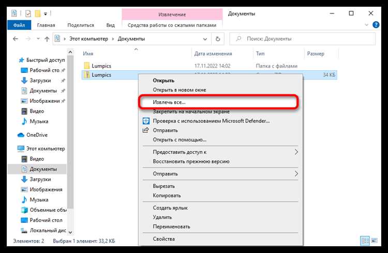The image size is (388, 253).
Task: Click the share icon beside Отправить
Action: pyautogui.click(x=146, y=130)
